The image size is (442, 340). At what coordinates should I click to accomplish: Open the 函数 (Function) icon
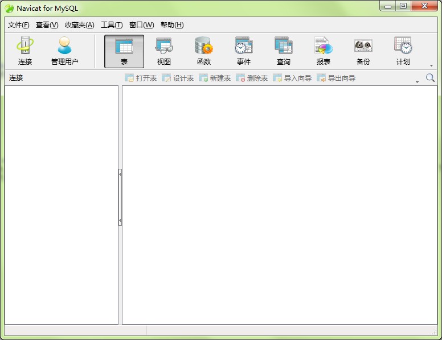(x=203, y=51)
